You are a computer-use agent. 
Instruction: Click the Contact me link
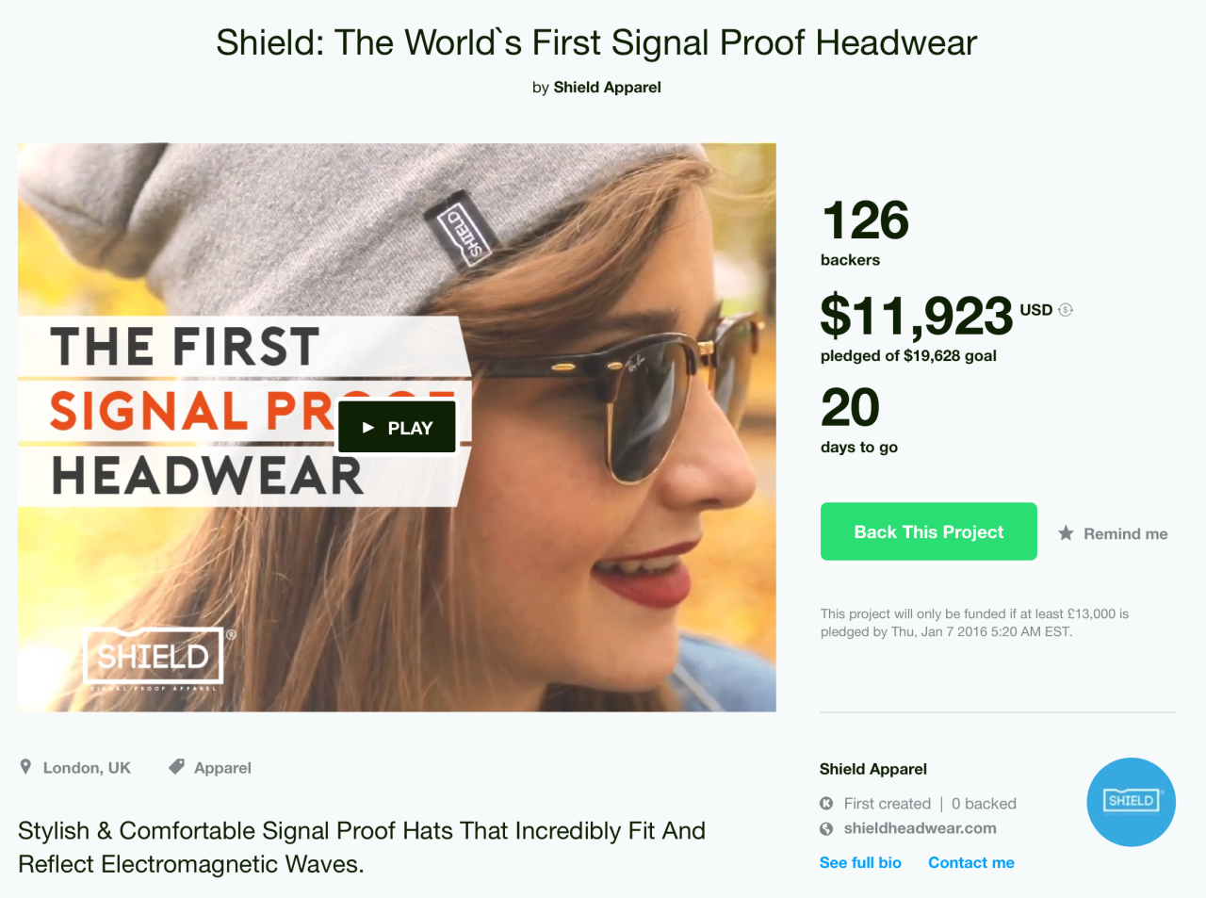pos(971,862)
